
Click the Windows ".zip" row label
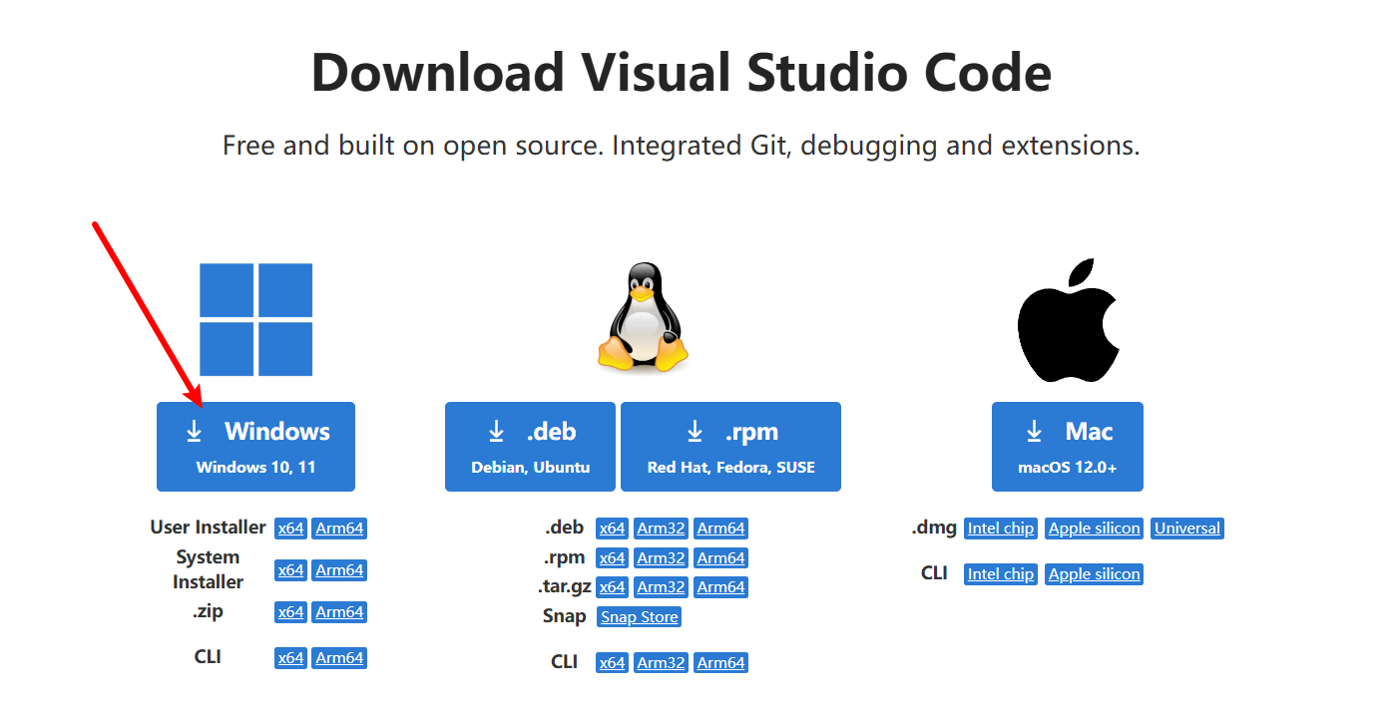tap(208, 611)
